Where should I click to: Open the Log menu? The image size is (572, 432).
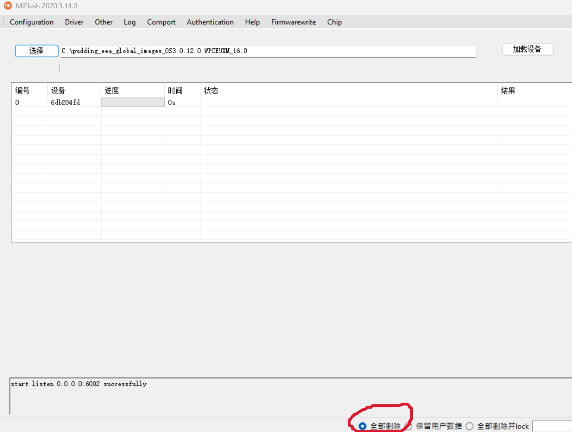pyautogui.click(x=130, y=22)
